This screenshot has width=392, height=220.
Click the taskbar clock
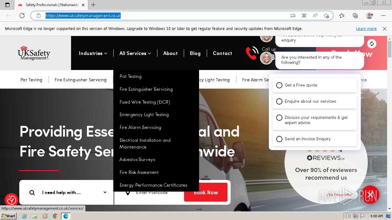point(376,216)
